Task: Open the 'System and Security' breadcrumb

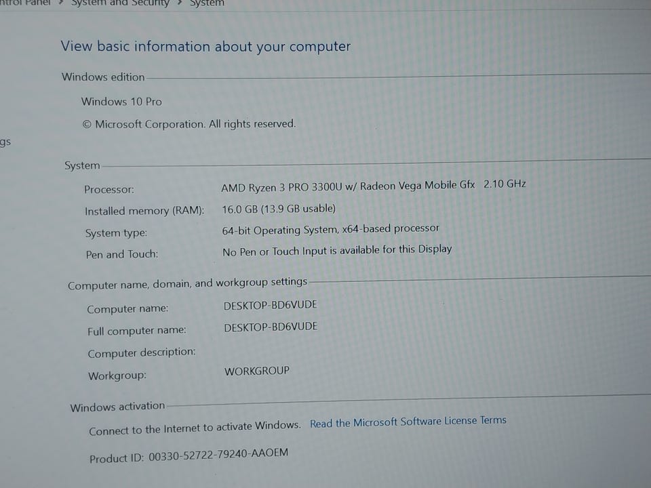Action: (120, 3)
